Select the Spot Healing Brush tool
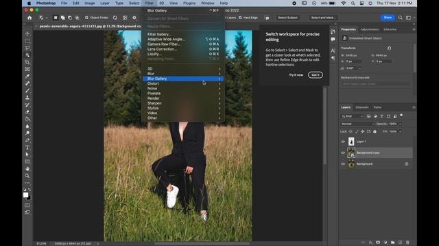Image resolution: width=439 pixels, height=246 pixels. click(27, 83)
